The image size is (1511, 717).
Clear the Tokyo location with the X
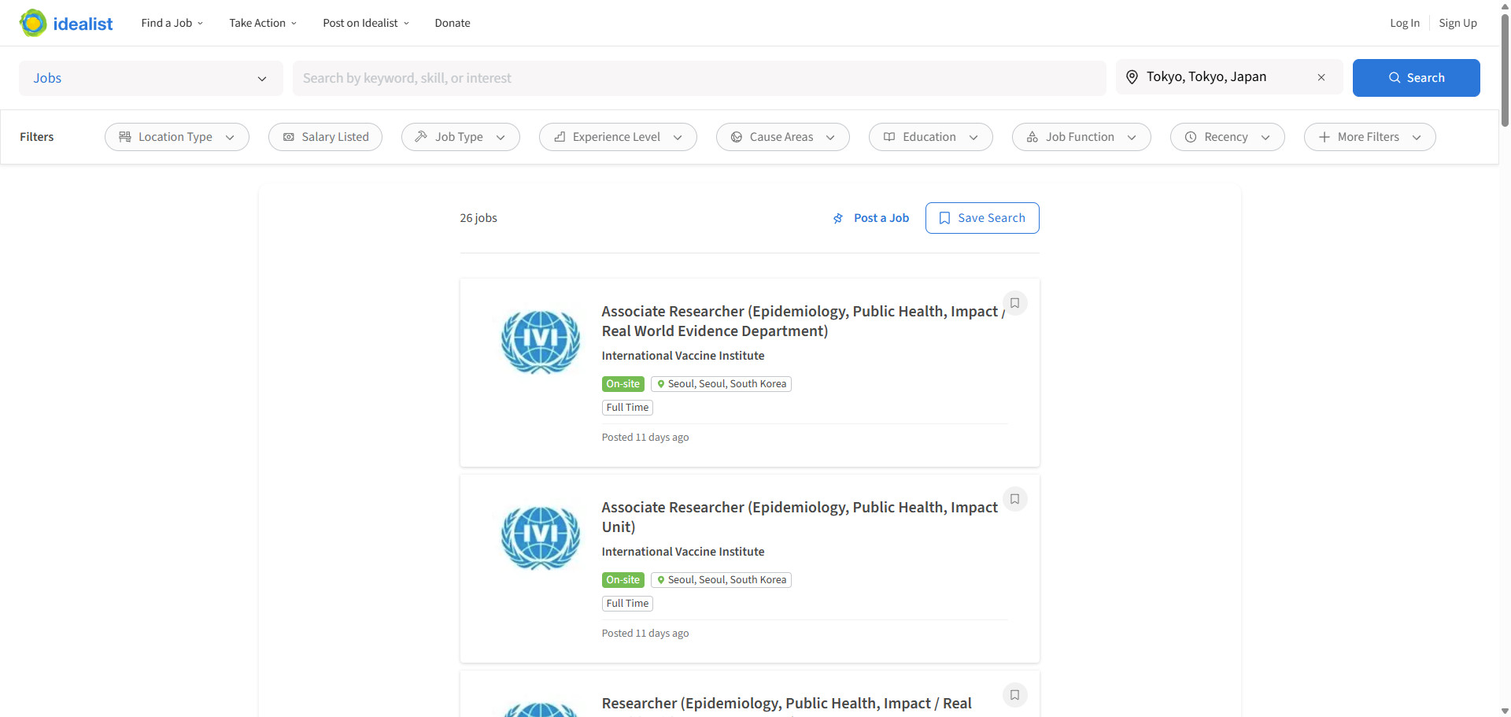(1321, 77)
